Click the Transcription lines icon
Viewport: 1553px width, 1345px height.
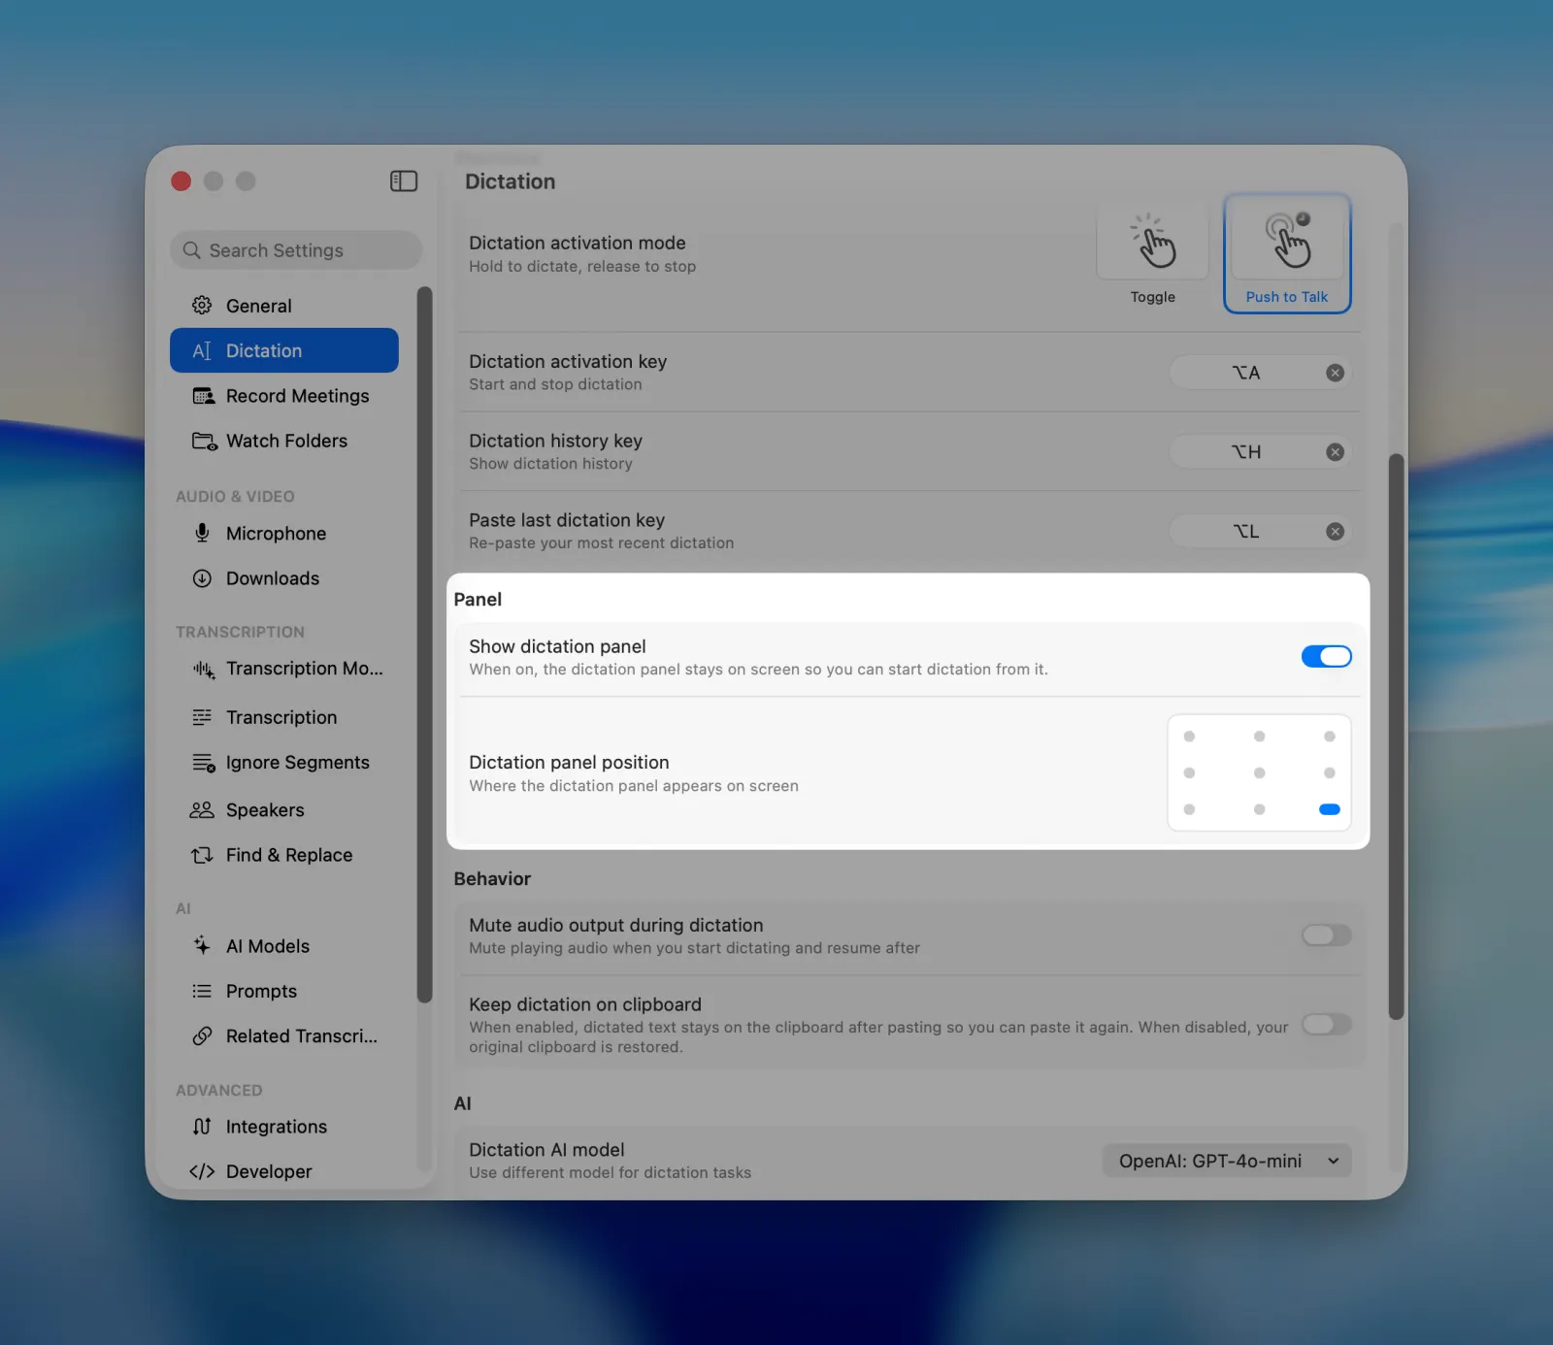pos(202,717)
